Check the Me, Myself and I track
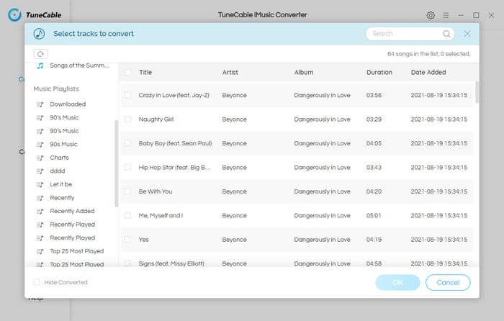This screenshot has width=504, height=321. (x=127, y=215)
